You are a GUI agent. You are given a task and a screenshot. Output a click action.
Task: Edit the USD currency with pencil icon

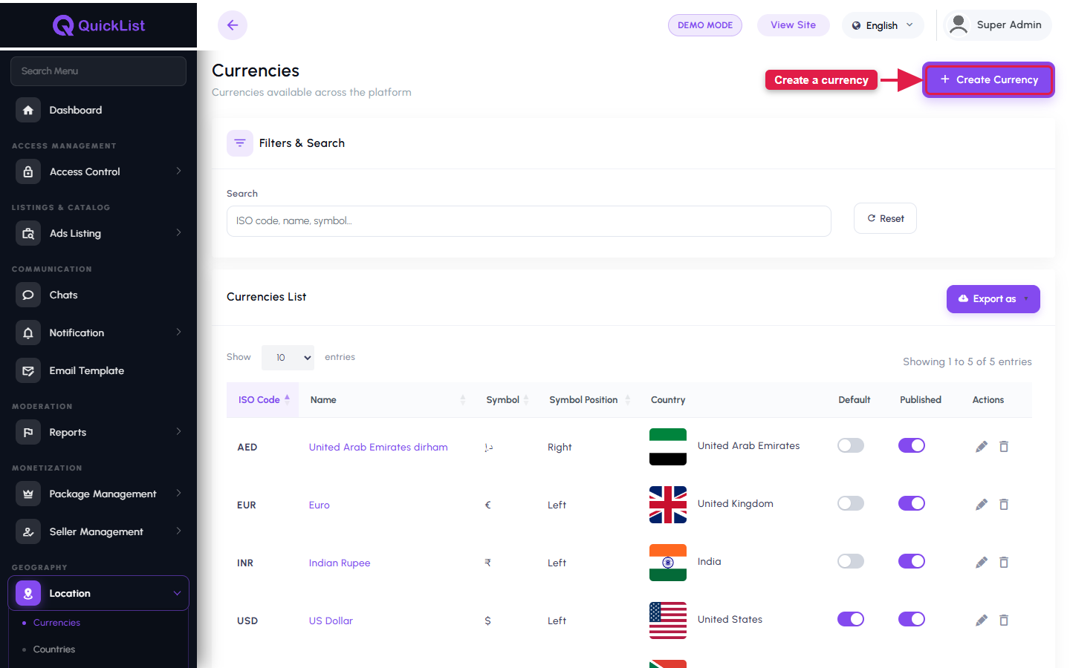click(982, 620)
